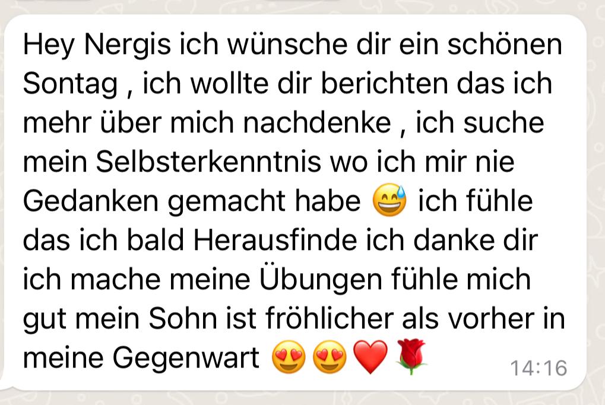Click the first heart-eyes emoji
Image resolution: width=605 pixels, height=405 pixels.
point(289,356)
